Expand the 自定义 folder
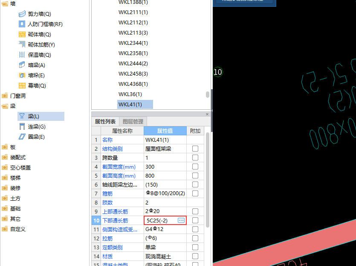356x266 pixels. [5, 229]
